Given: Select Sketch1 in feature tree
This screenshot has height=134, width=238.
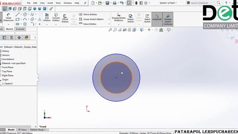Looking at the screenshot, I should click(x=7, y=83).
